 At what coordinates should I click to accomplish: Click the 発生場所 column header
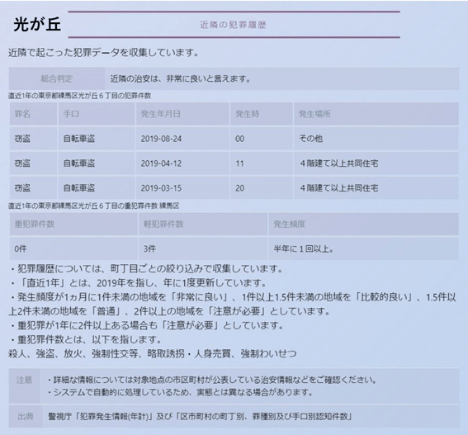[x=376, y=114]
